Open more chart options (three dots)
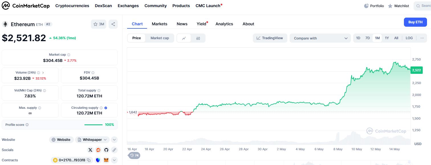The image size is (431, 165). coord(422,38)
